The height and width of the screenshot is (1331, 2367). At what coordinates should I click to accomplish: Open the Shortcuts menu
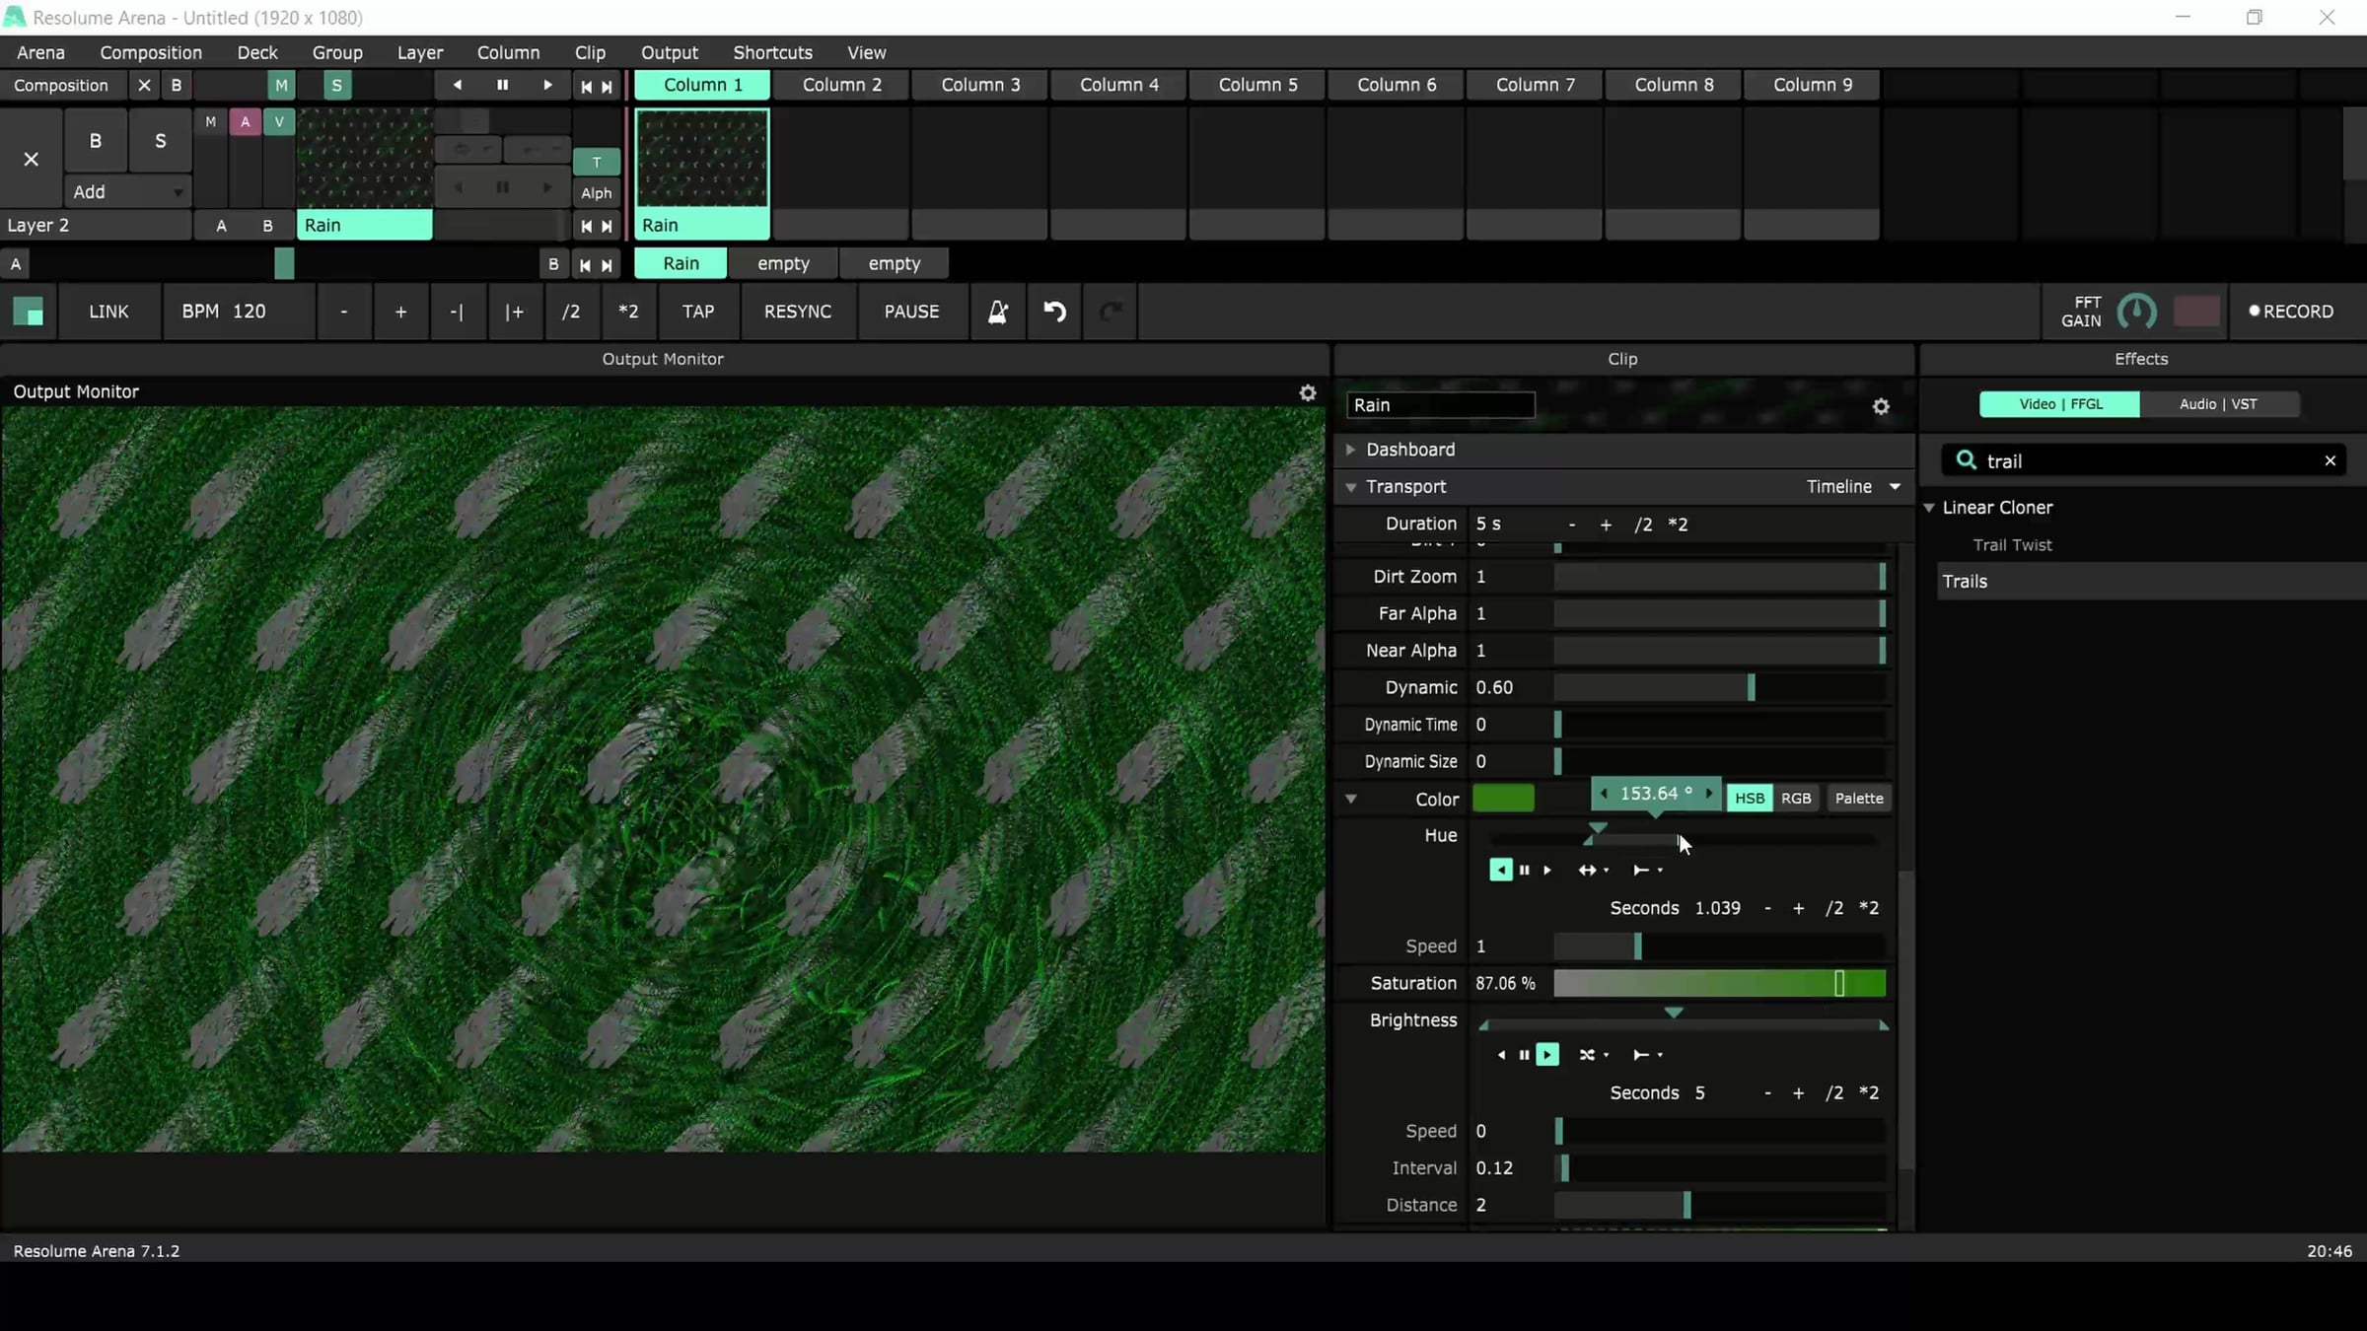[x=772, y=52]
